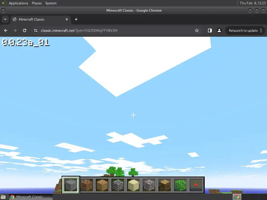Open Chrome profile menu
This screenshot has width=267, height=200.
(x=219, y=30)
